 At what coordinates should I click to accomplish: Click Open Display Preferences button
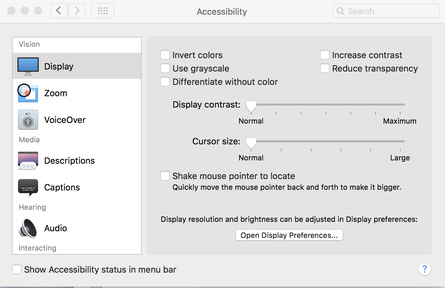click(289, 235)
